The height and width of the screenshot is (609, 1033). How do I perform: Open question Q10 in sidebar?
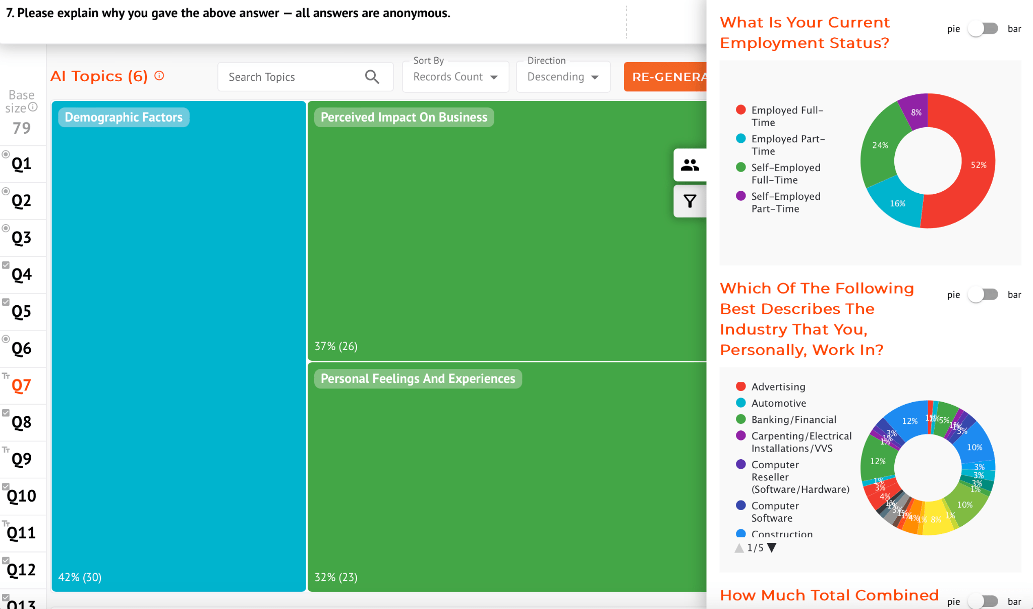22,496
